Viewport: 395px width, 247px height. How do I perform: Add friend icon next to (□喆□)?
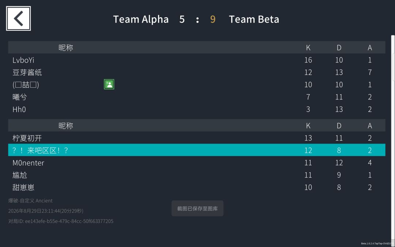(x=109, y=84)
